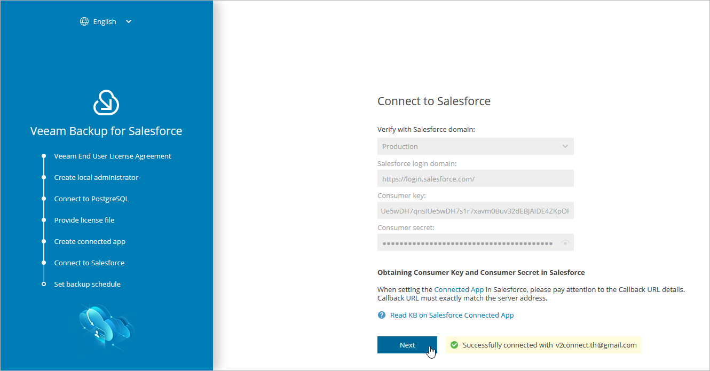This screenshot has width=710, height=371.
Task: Open the Production domain dropdown
Action: pos(476,146)
